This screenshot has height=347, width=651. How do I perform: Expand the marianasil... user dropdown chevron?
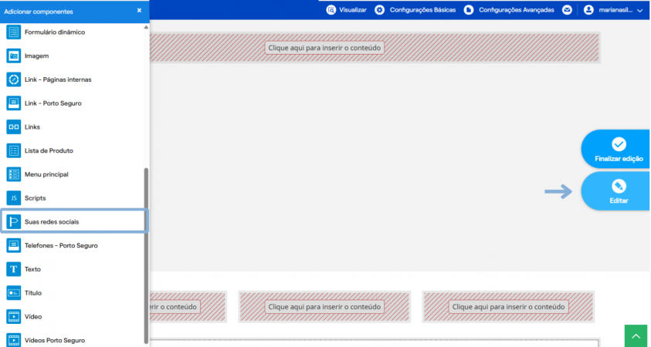(x=639, y=11)
